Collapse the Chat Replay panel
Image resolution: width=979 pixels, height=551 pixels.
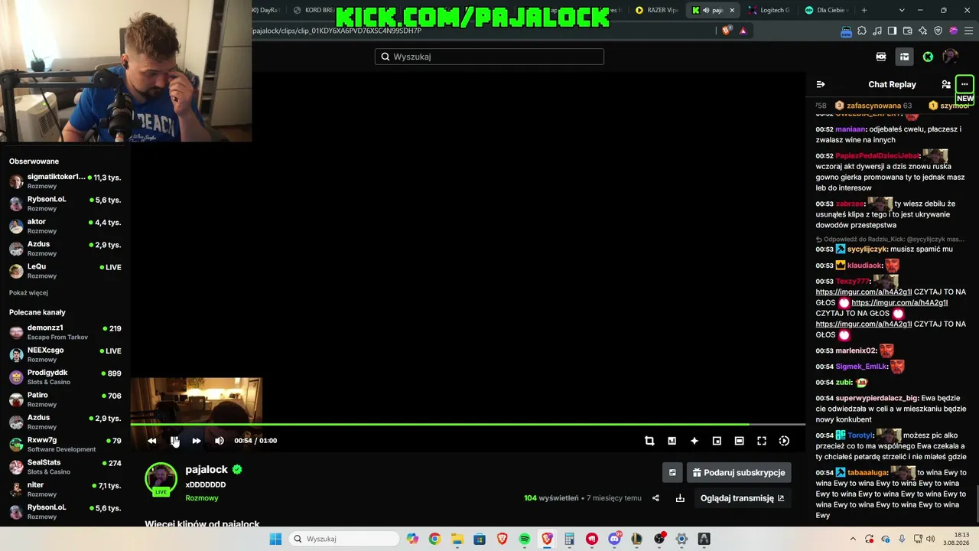821,84
